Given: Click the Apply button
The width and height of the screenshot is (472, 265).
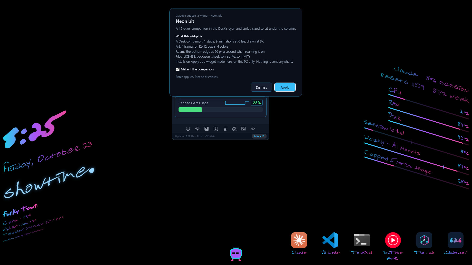Looking at the screenshot, I should click(x=285, y=87).
